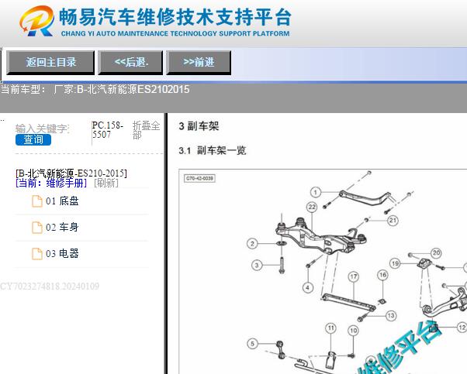Viewport: 467px width, 374px height.
Task: Click callout number 12 in diagram
Action: click(x=462, y=328)
